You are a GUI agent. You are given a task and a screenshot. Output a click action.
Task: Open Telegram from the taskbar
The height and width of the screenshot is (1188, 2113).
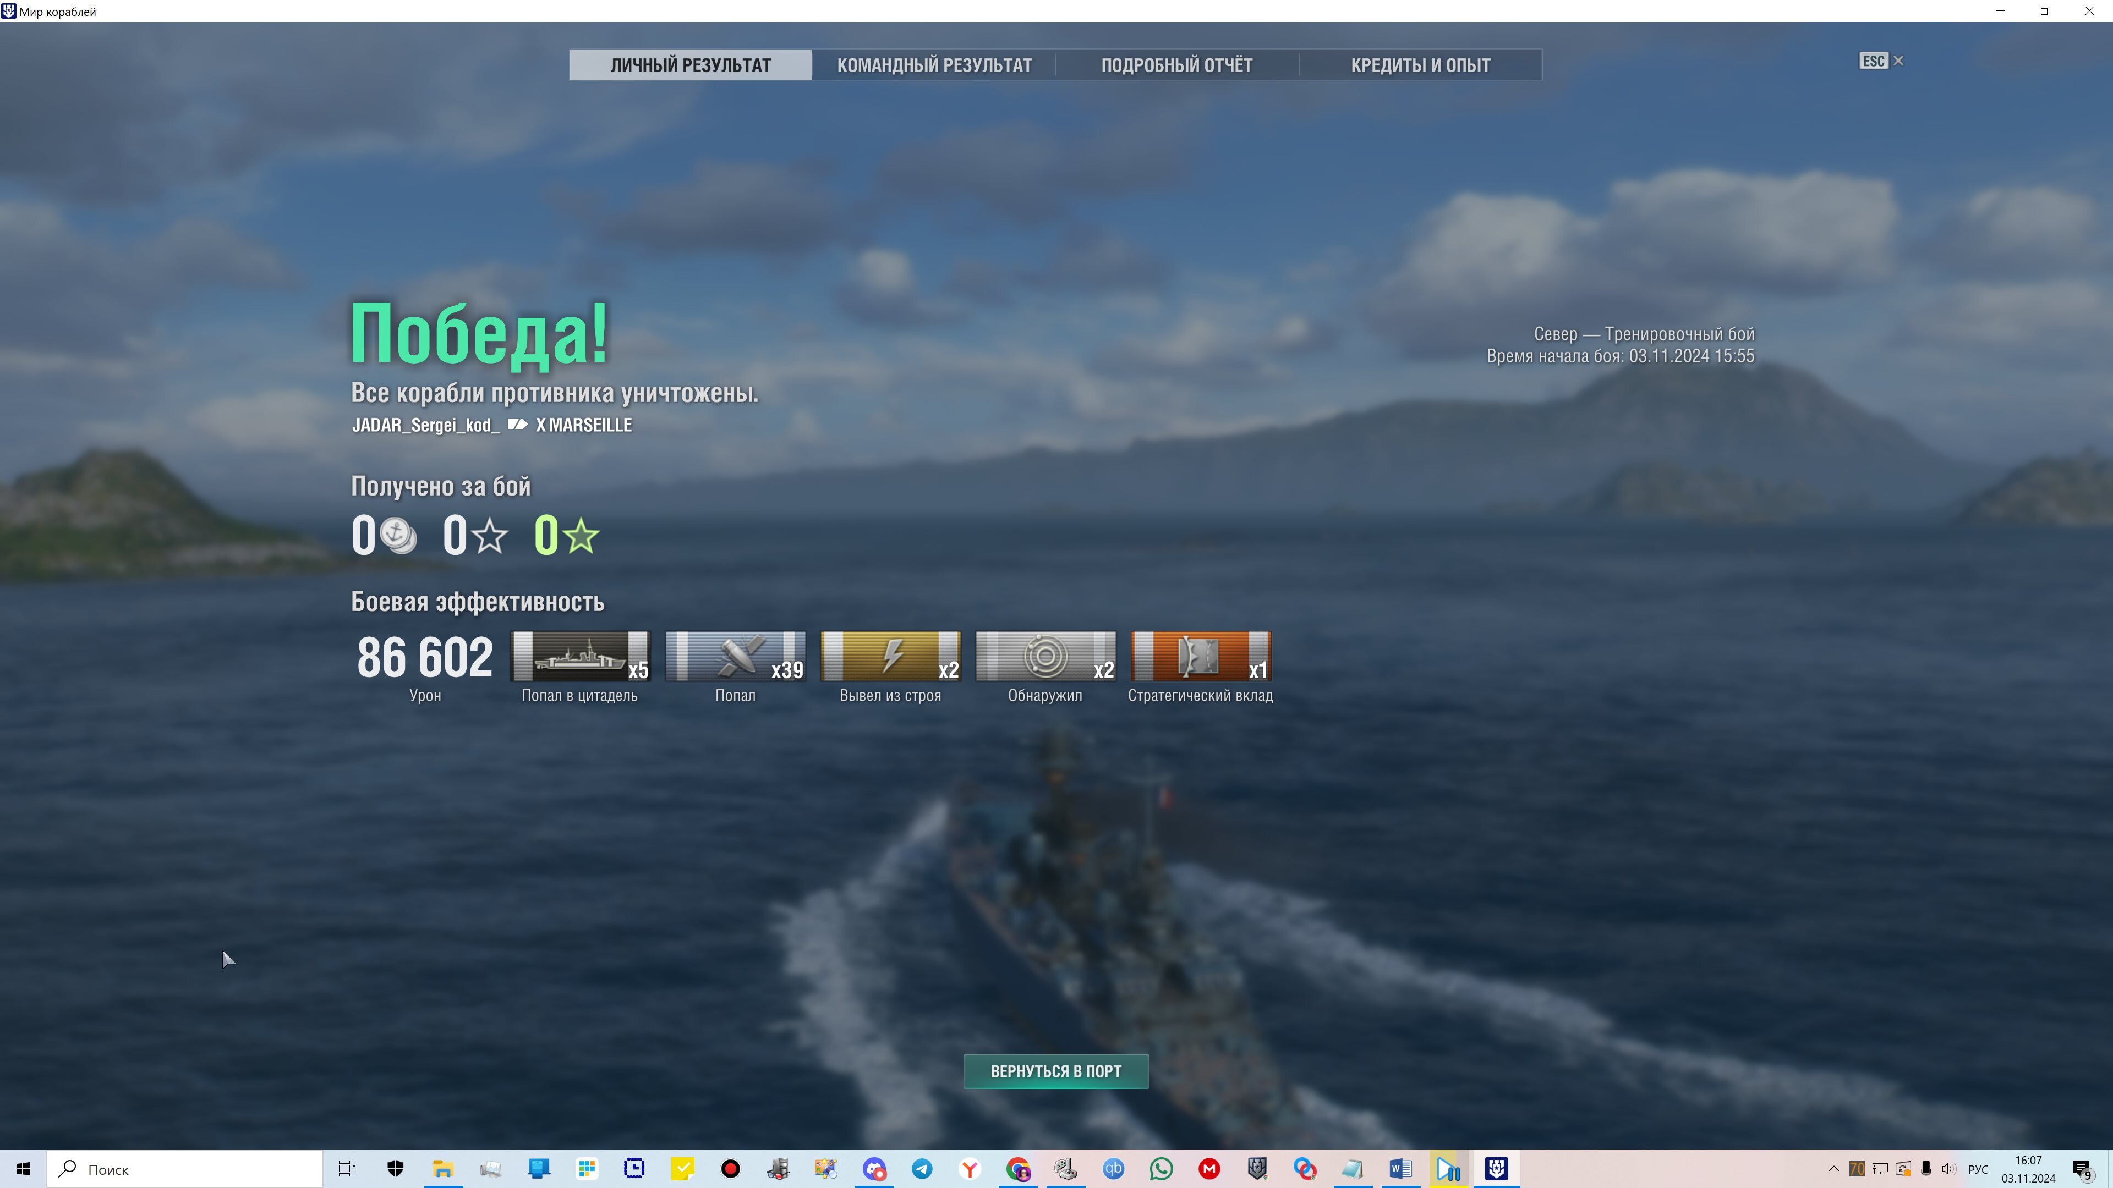[x=922, y=1169]
